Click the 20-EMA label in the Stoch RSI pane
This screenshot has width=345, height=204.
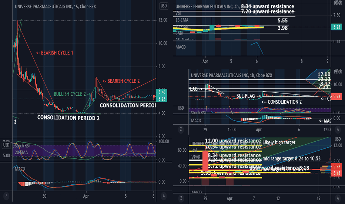point(21,152)
